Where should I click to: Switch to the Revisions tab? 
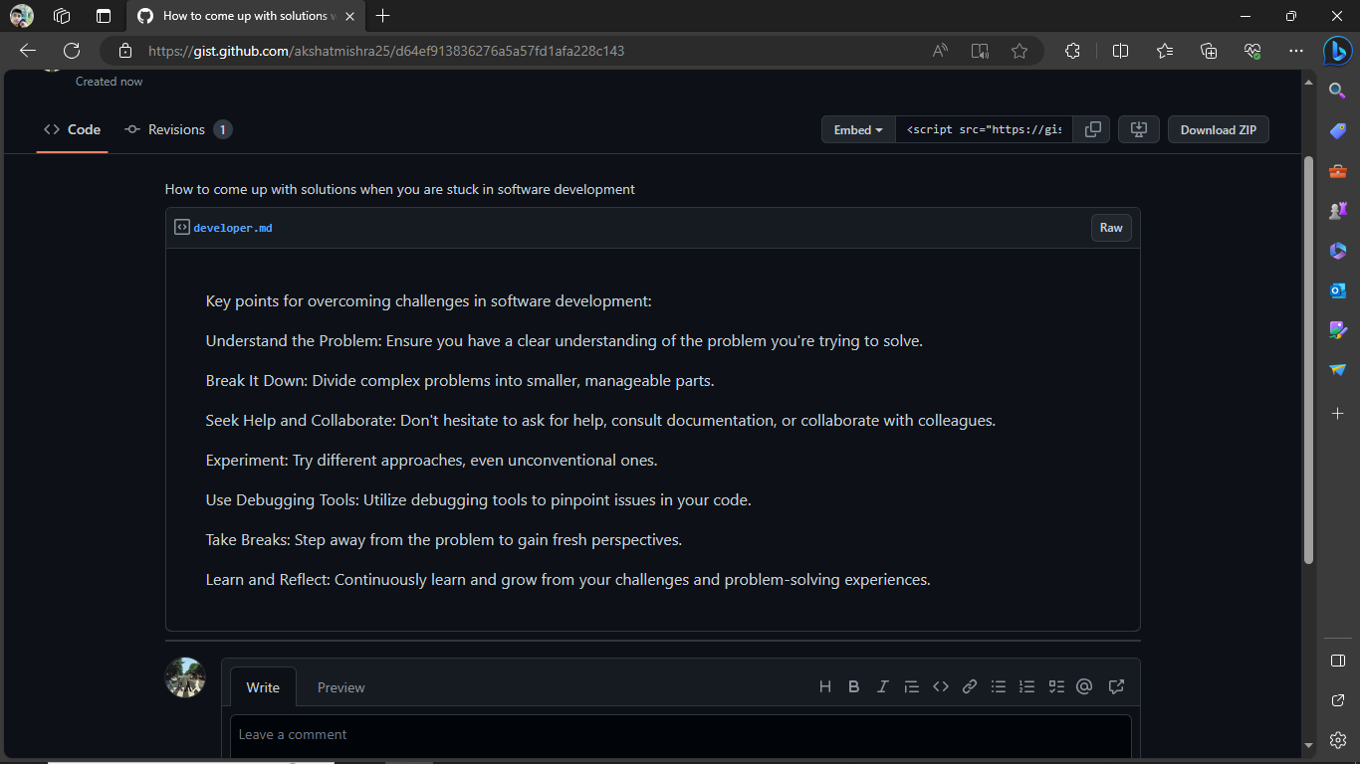click(x=177, y=129)
